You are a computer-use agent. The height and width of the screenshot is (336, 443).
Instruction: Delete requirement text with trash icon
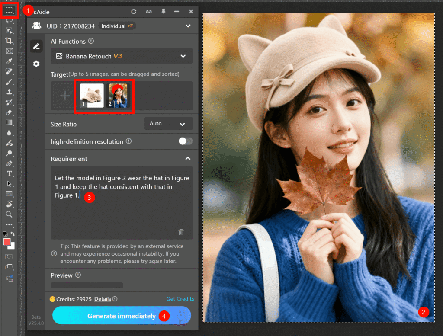tap(181, 232)
